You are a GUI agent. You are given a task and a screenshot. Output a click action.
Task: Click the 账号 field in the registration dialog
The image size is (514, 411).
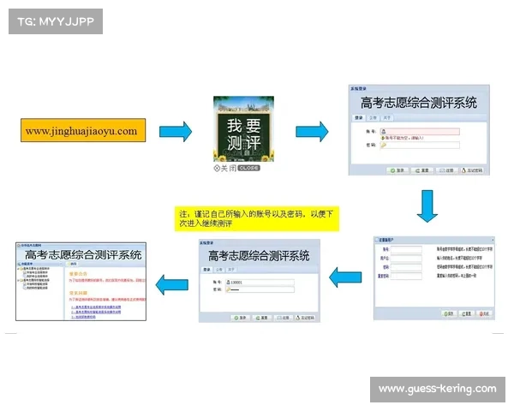click(407, 250)
